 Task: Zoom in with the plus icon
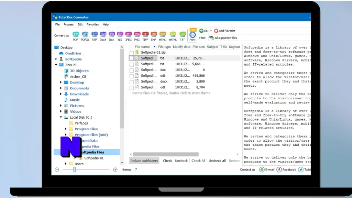pos(115,169)
